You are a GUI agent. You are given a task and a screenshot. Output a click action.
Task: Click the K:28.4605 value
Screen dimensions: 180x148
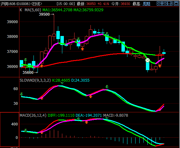click(61, 80)
